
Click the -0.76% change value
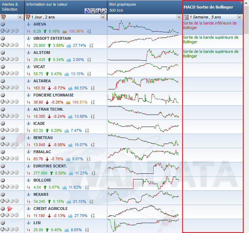coord(57,159)
